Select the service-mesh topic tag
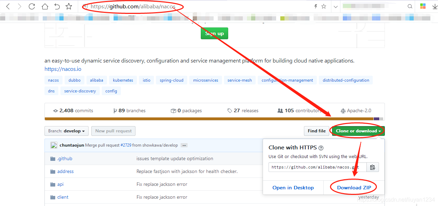438x206 pixels. 240,80
